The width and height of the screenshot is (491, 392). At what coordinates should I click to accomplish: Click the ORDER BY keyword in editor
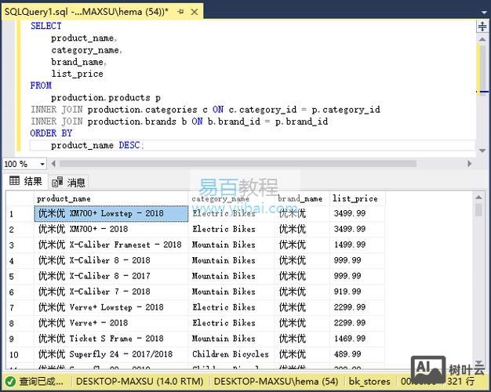(x=51, y=133)
